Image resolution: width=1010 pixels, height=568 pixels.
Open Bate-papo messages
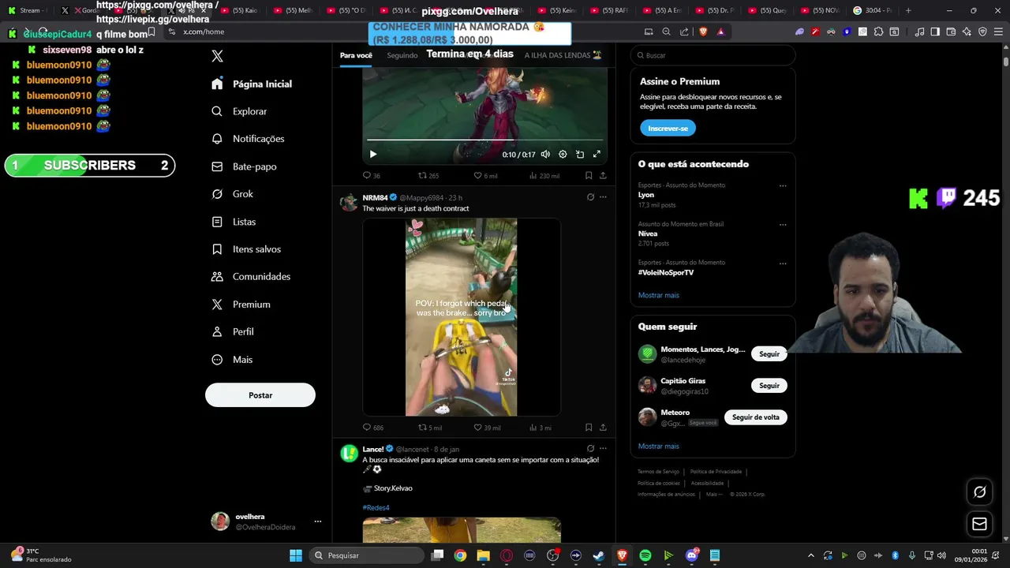tap(244, 166)
